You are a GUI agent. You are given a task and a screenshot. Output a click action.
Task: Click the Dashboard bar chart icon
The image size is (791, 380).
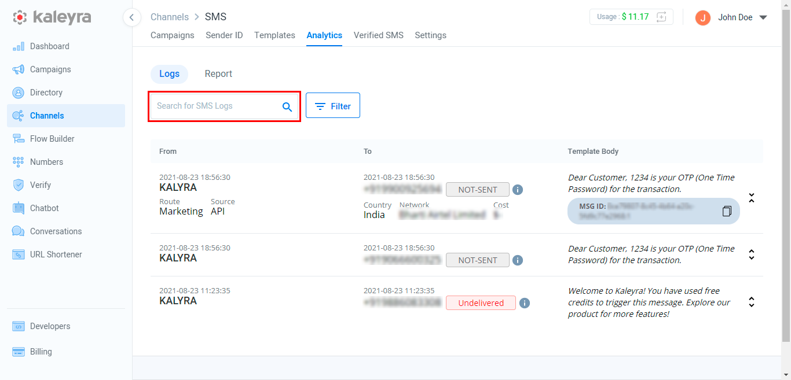coord(19,46)
